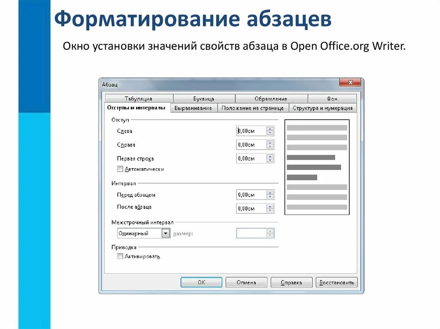Increase the Слева indent with up arrow
440x329 pixels.
click(x=270, y=129)
